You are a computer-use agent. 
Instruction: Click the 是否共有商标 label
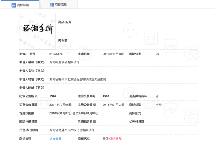pyautogui.click(x=138, y=96)
